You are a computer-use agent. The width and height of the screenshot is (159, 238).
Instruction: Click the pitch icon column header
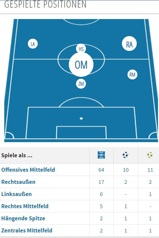click(x=101, y=155)
